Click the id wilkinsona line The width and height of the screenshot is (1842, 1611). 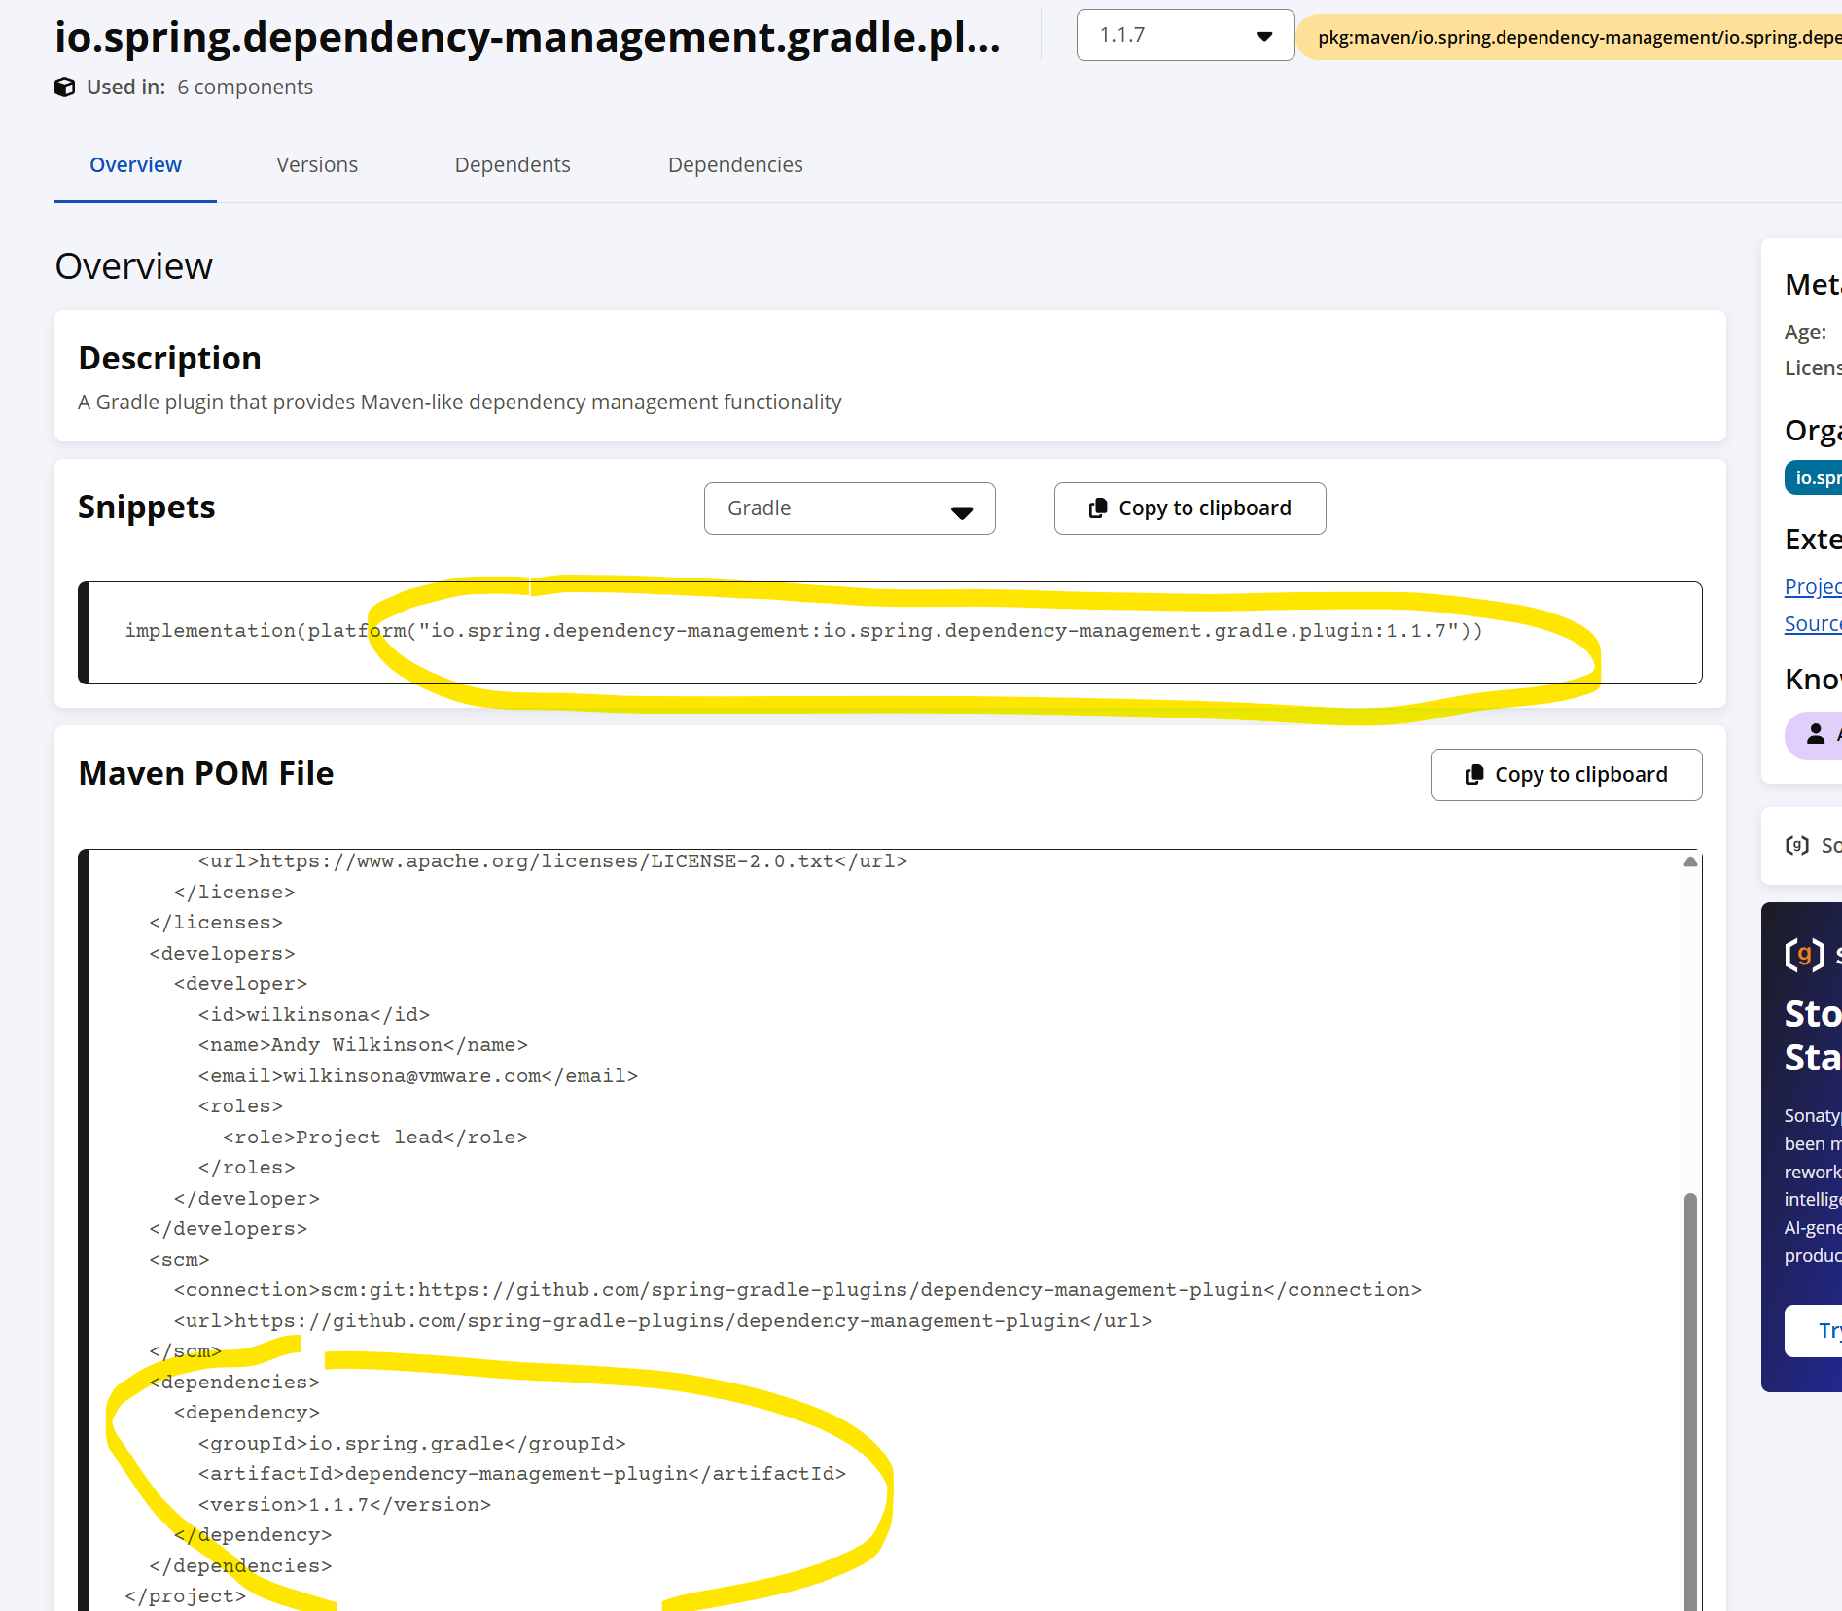click(x=314, y=1015)
